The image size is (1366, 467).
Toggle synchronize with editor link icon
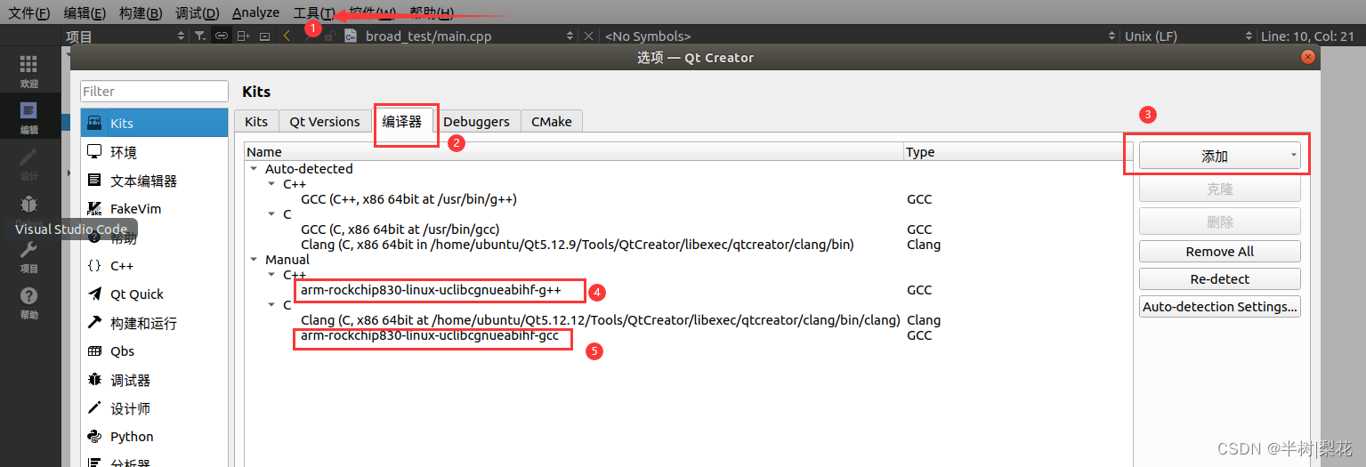point(221,36)
